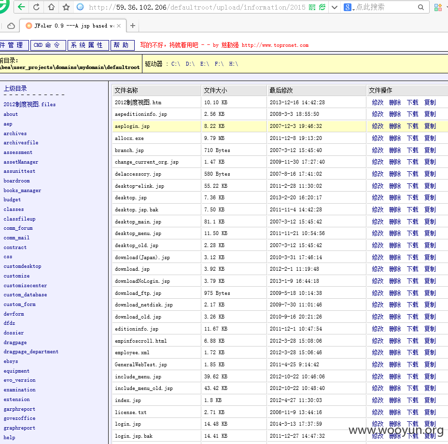Click 删除 for desktop.jsp.bak

tap(395, 209)
